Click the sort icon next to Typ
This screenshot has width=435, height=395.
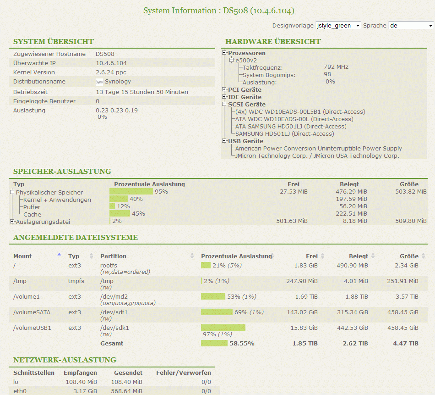click(91, 256)
